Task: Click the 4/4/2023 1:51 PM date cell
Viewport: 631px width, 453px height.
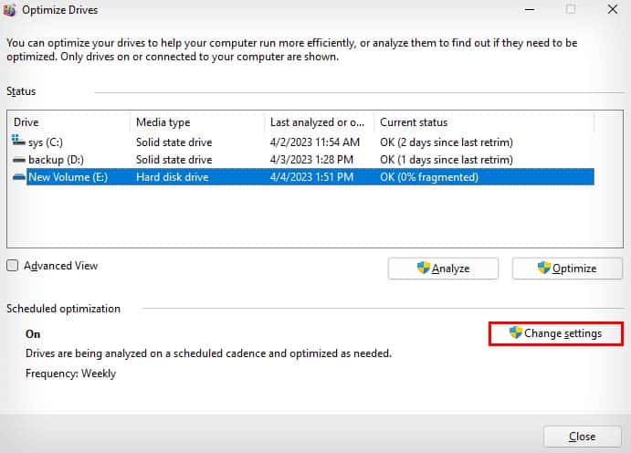Action: [x=311, y=177]
